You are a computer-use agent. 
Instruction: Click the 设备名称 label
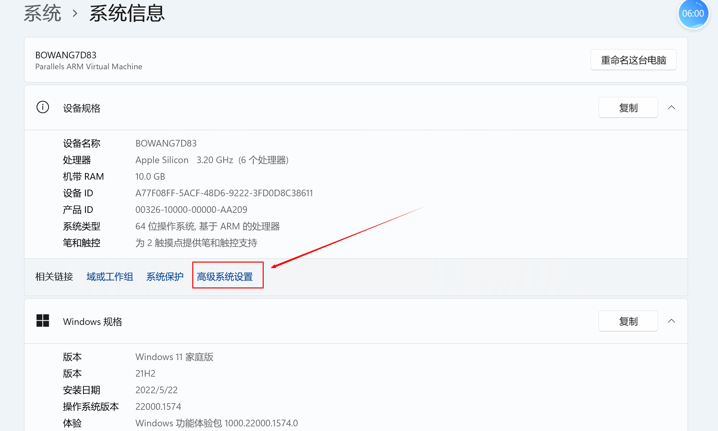pos(82,143)
